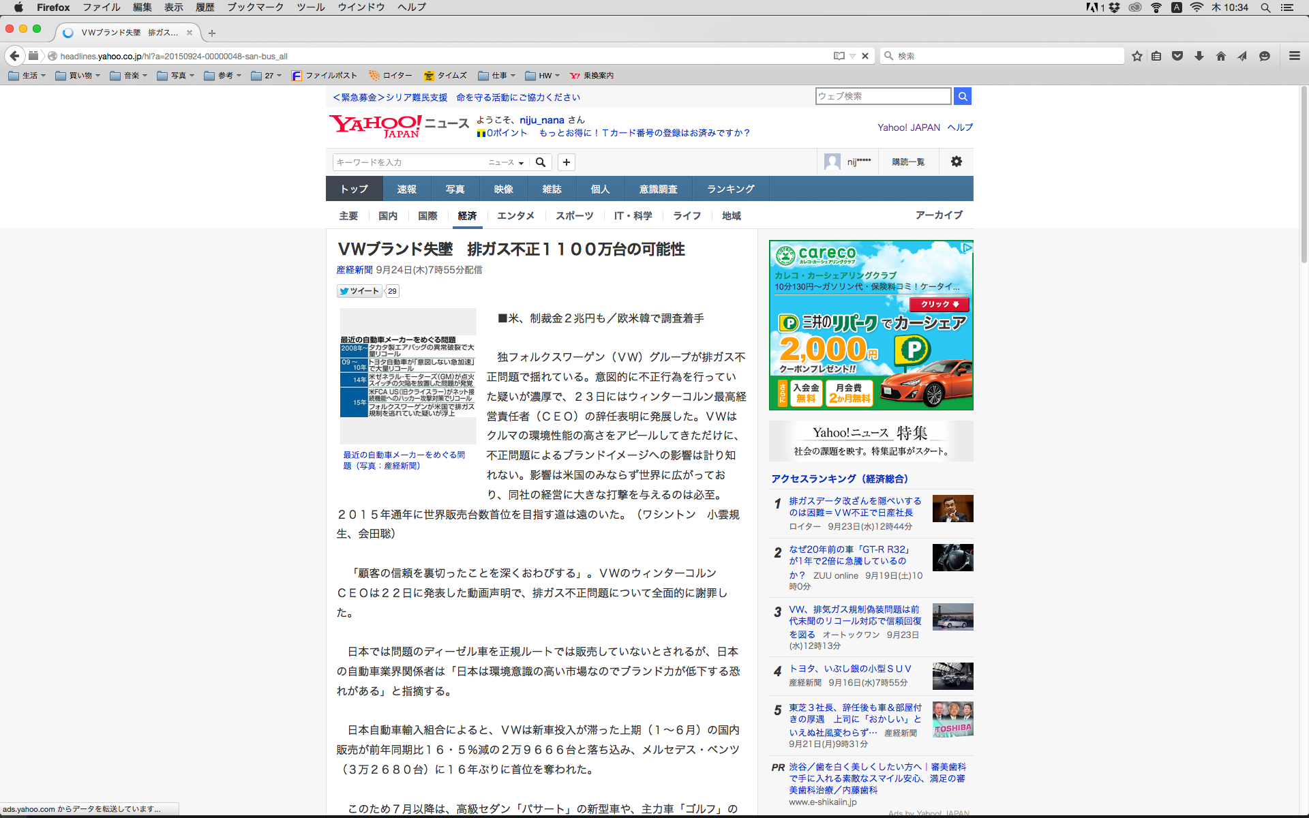Viewport: 1309px width, 818px height.
Task: Click the Reader View book icon
Action: 839,56
